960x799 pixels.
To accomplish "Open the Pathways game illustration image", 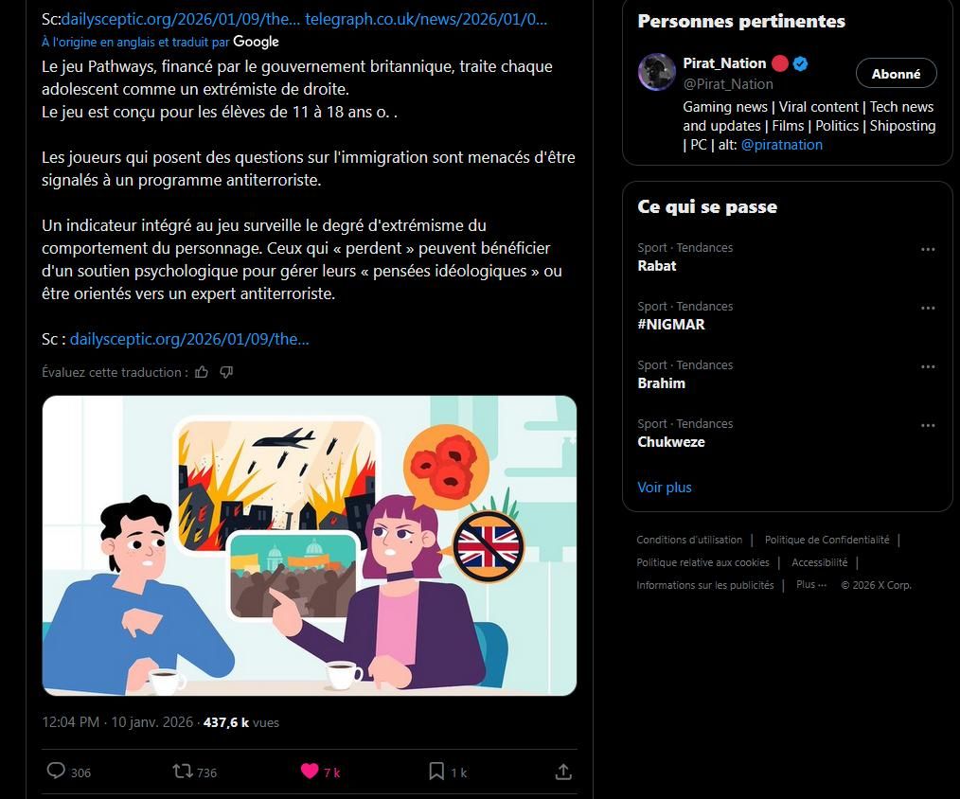I will (x=310, y=545).
